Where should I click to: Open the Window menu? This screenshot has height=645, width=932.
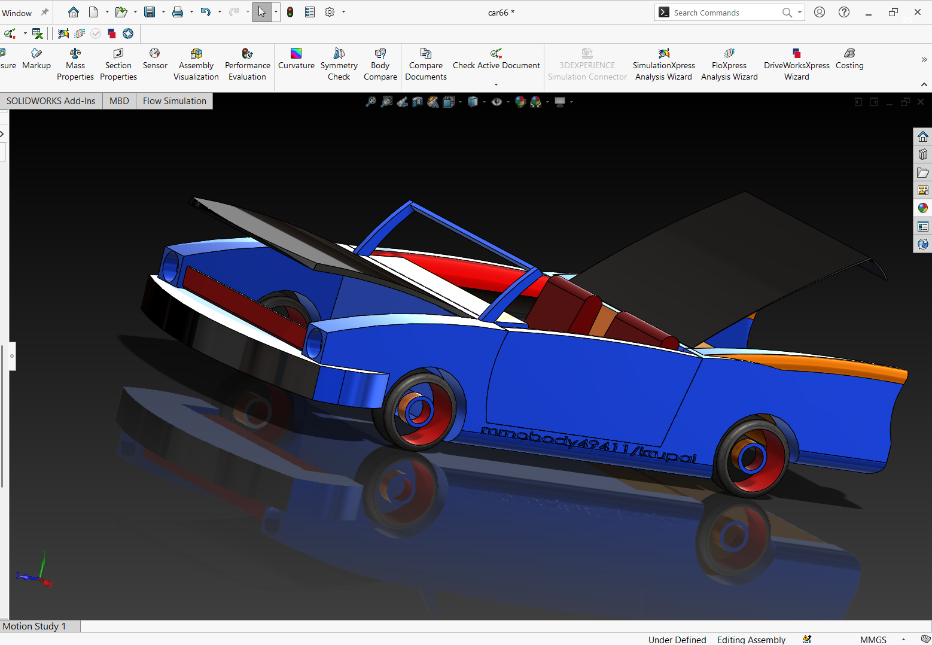[x=17, y=13]
